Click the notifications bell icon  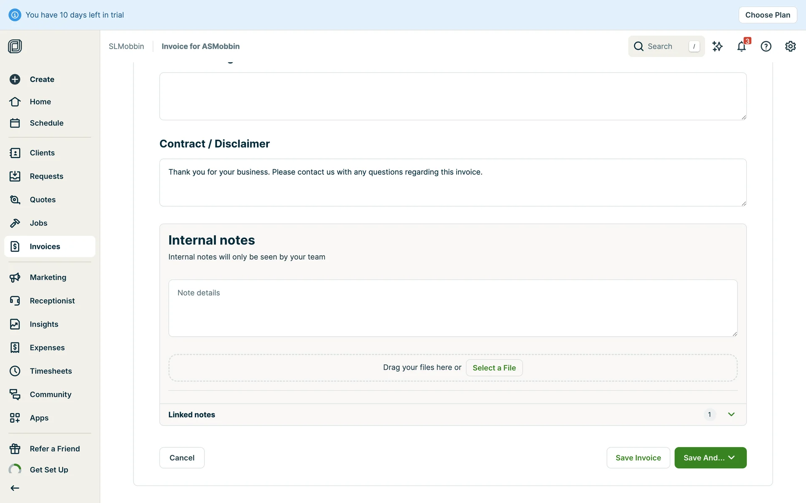pos(741,47)
